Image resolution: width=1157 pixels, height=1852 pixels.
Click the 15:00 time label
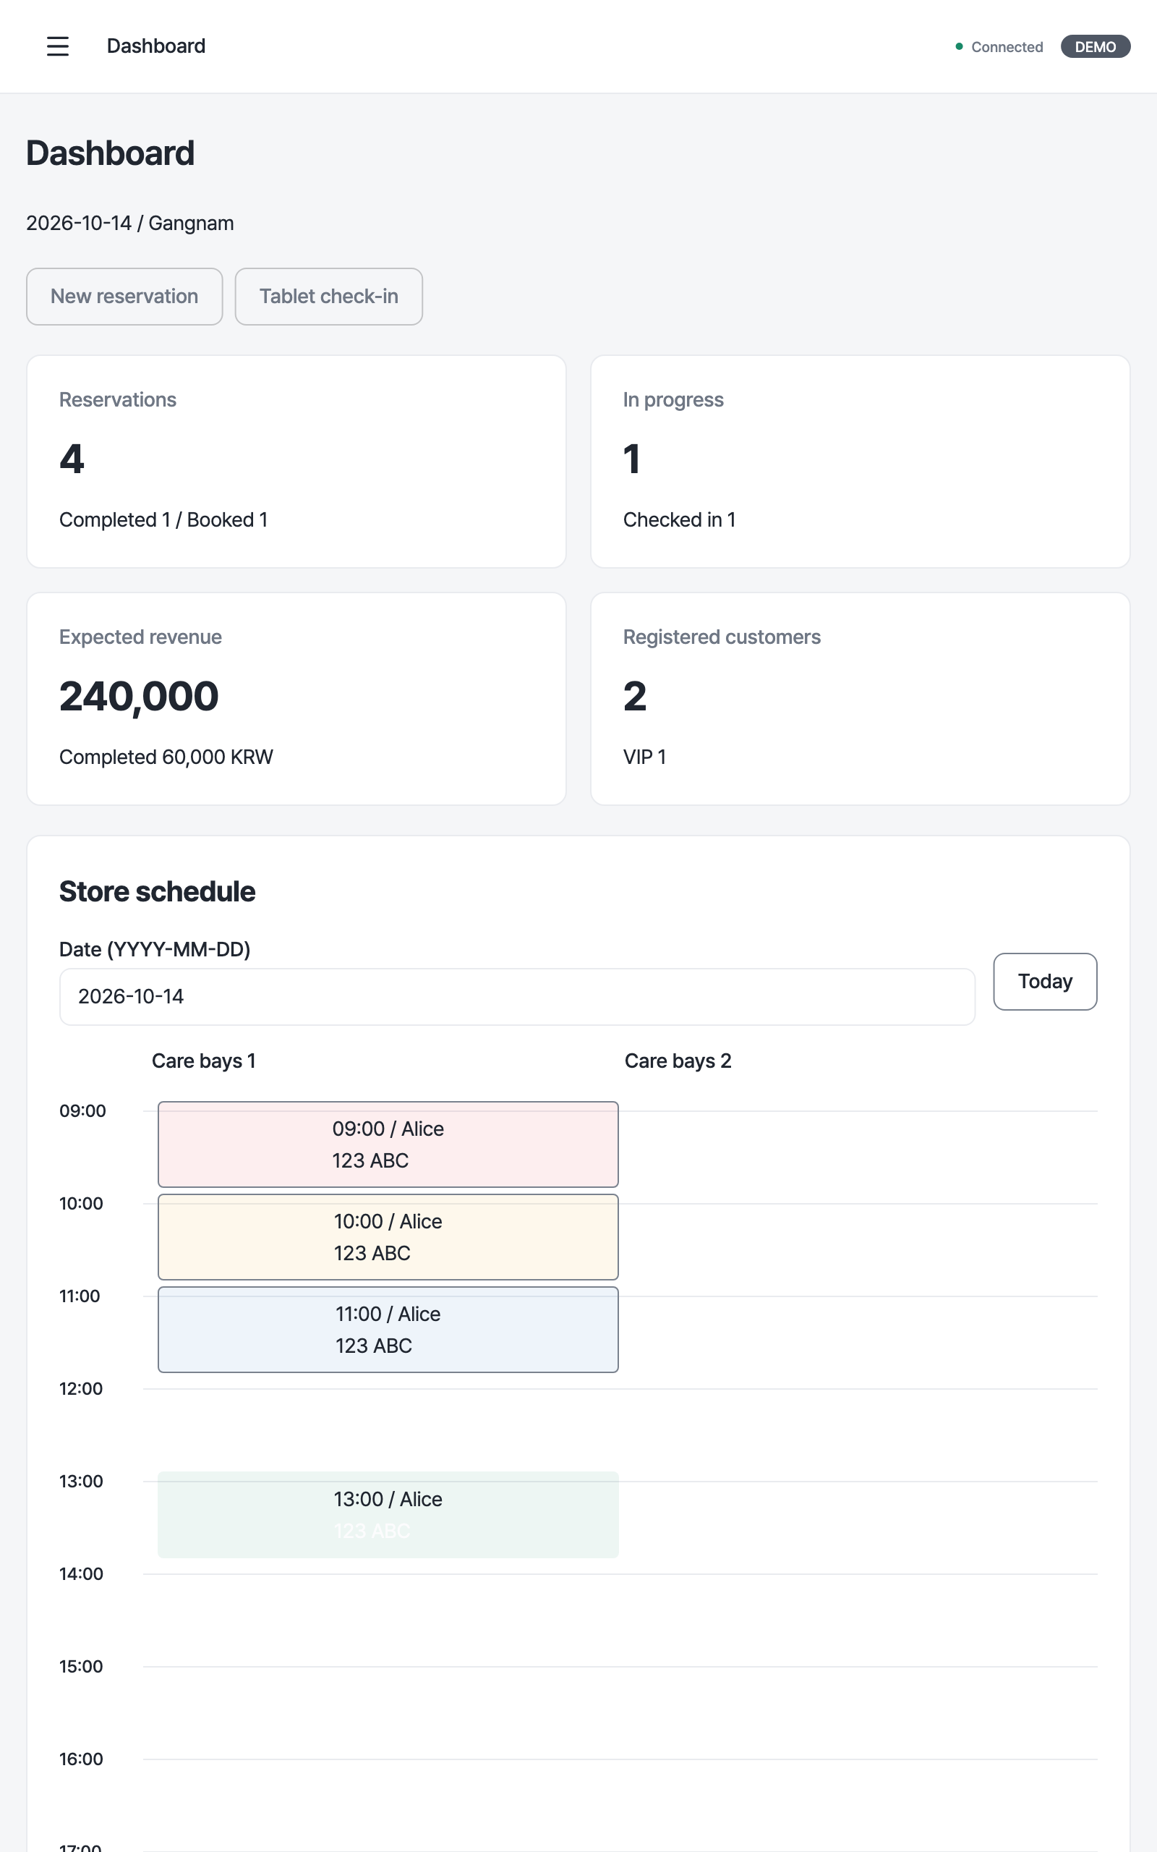[x=81, y=1666]
